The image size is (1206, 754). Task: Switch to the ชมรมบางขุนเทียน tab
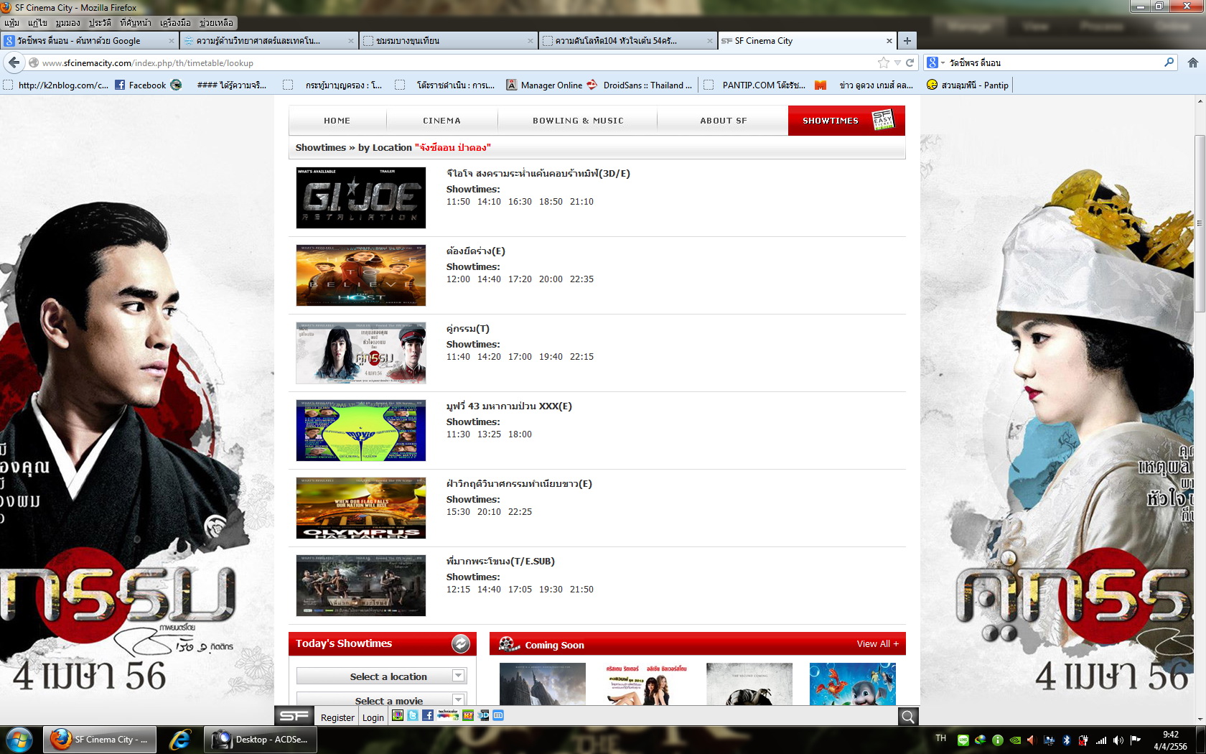click(x=449, y=41)
